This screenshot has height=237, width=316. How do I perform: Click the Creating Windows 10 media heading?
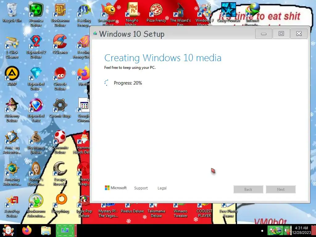pos(163,58)
